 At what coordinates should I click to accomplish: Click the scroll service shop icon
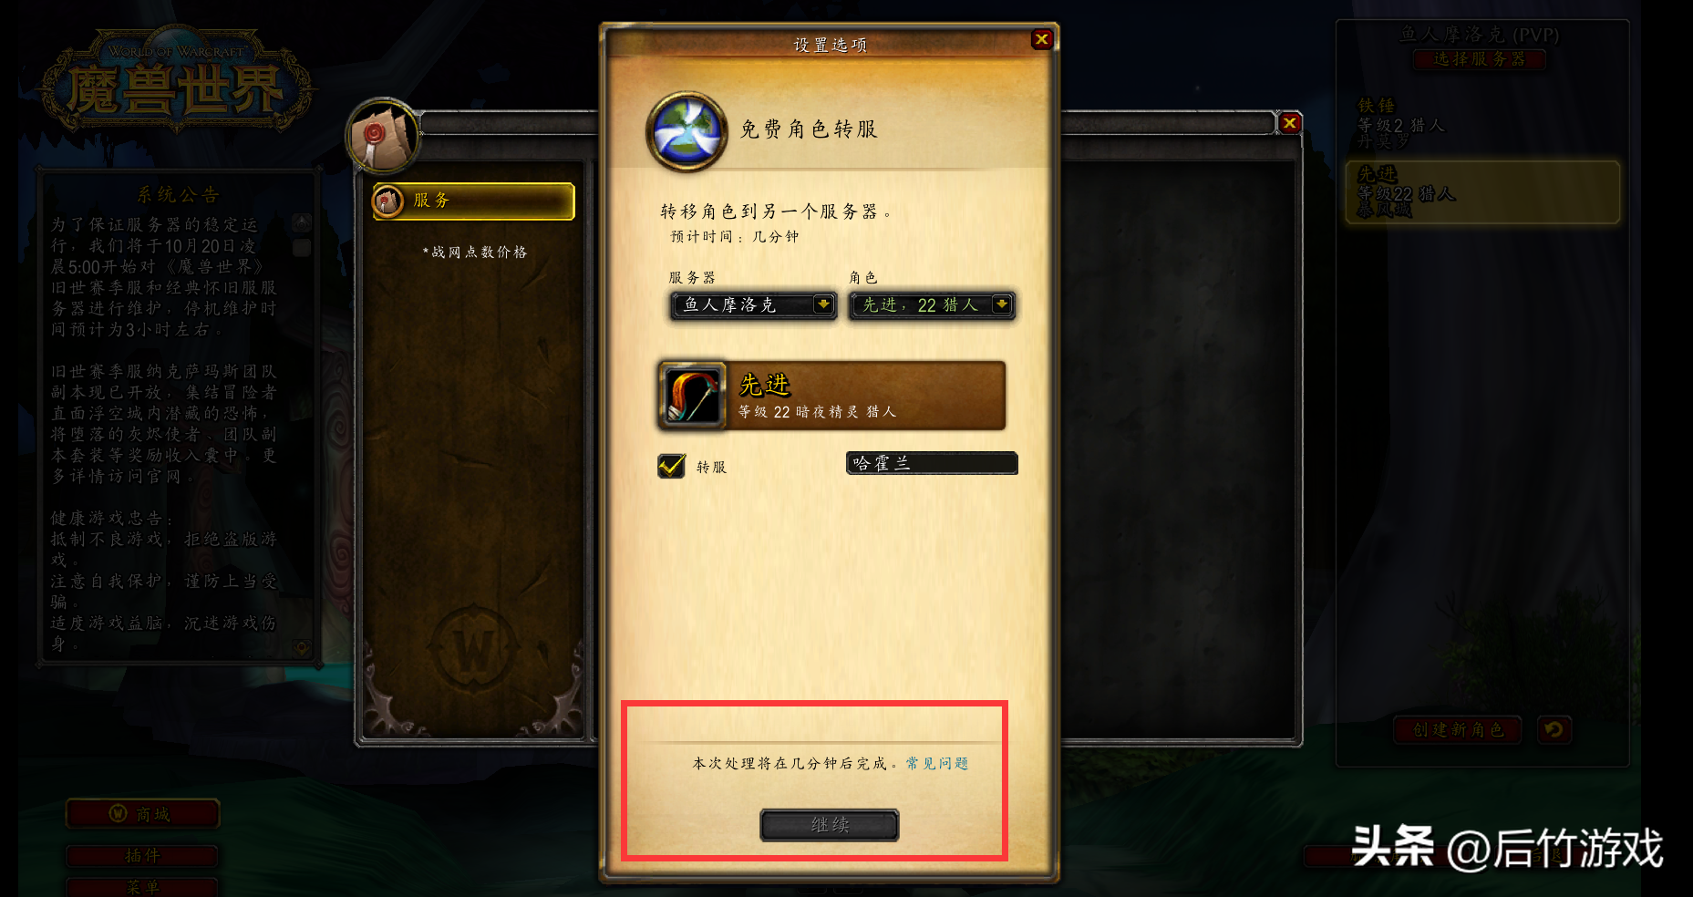click(x=383, y=136)
